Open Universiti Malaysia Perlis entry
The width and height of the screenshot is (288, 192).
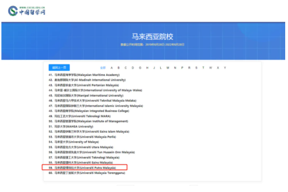point(82,137)
